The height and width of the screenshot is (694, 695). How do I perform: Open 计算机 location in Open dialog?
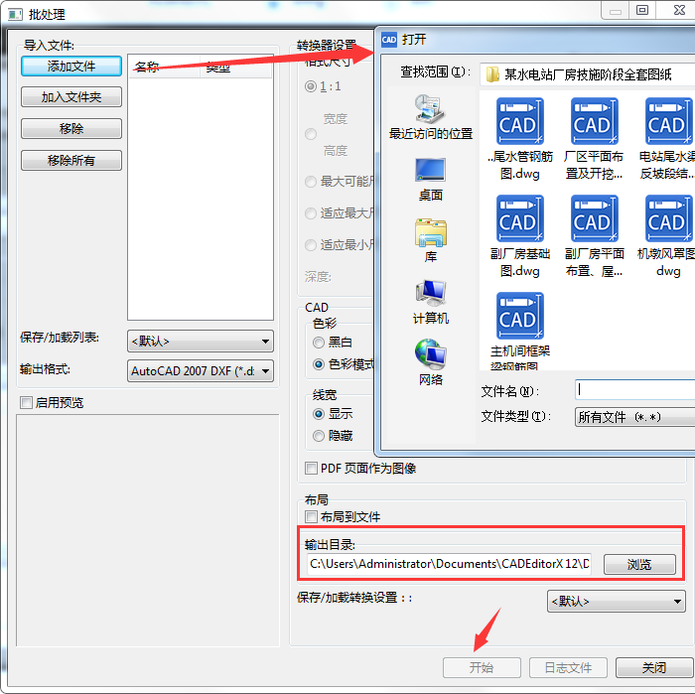pyautogui.click(x=430, y=302)
